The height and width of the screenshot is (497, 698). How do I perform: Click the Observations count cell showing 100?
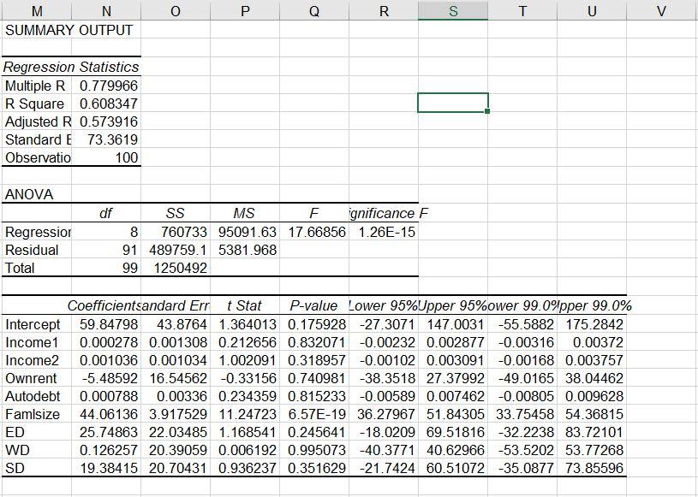coord(120,157)
